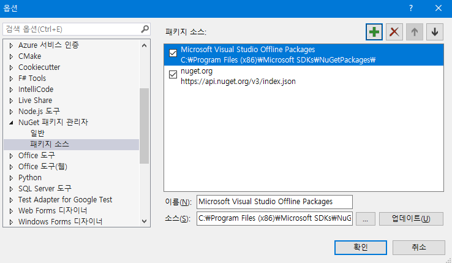This screenshot has height=263, width=452.
Task: Expand the Azure 서비스 인증 node
Action: tap(11, 45)
